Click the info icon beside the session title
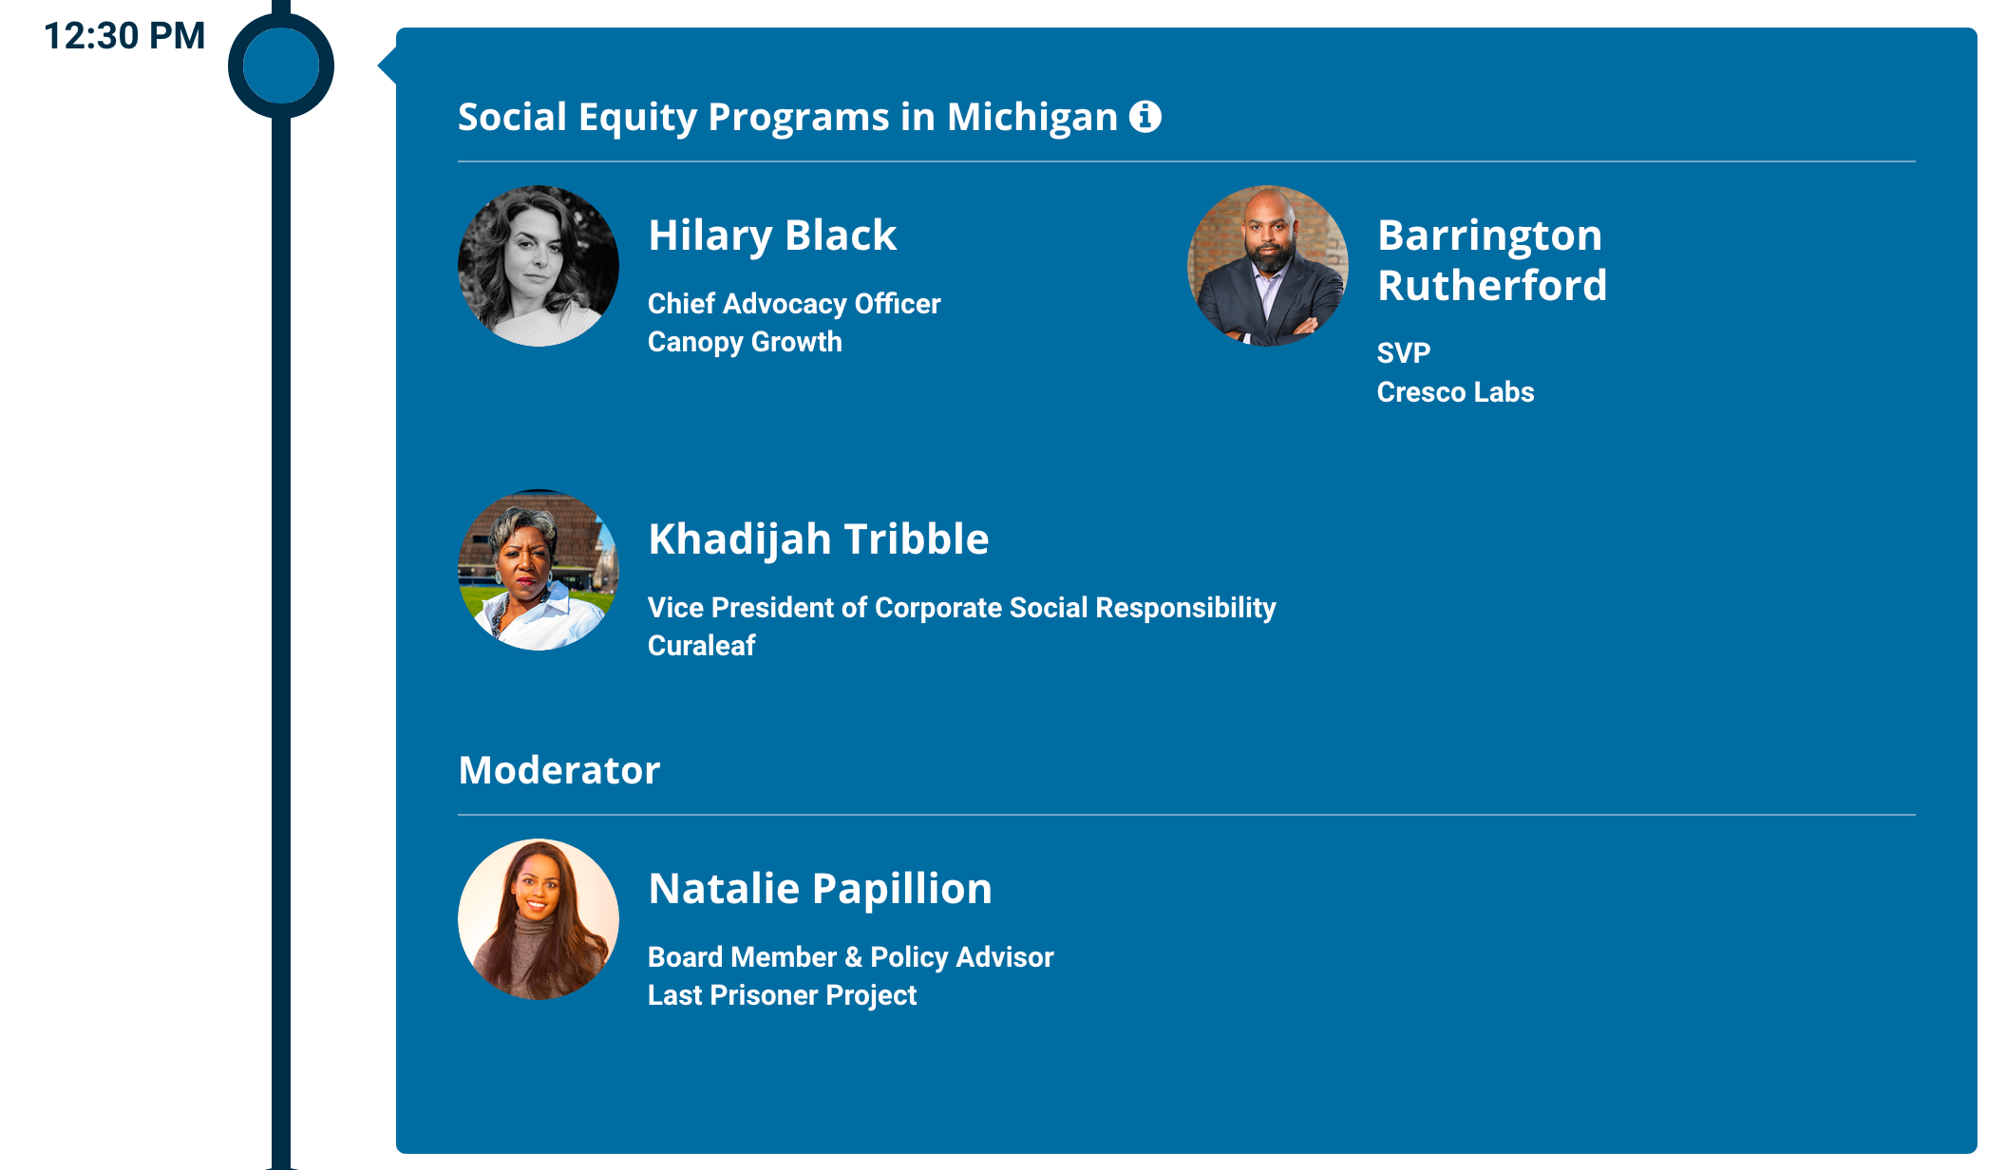The width and height of the screenshot is (2006, 1170). pyautogui.click(x=1145, y=117)
